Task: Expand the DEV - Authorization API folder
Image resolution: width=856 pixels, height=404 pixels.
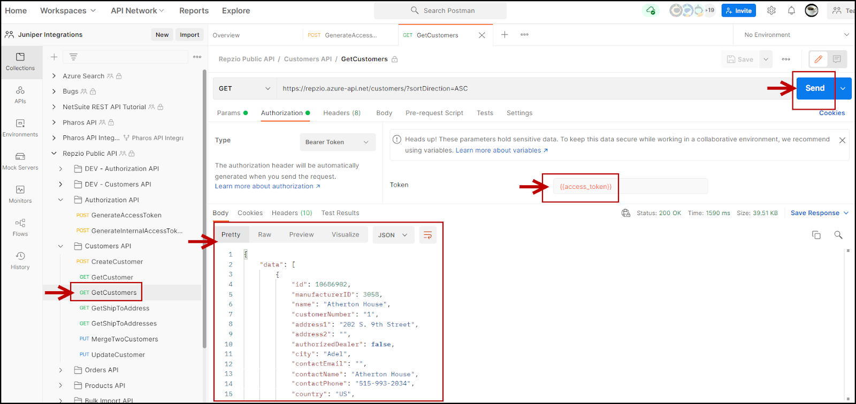Action: pyautogui.click(x=60, y=169)
